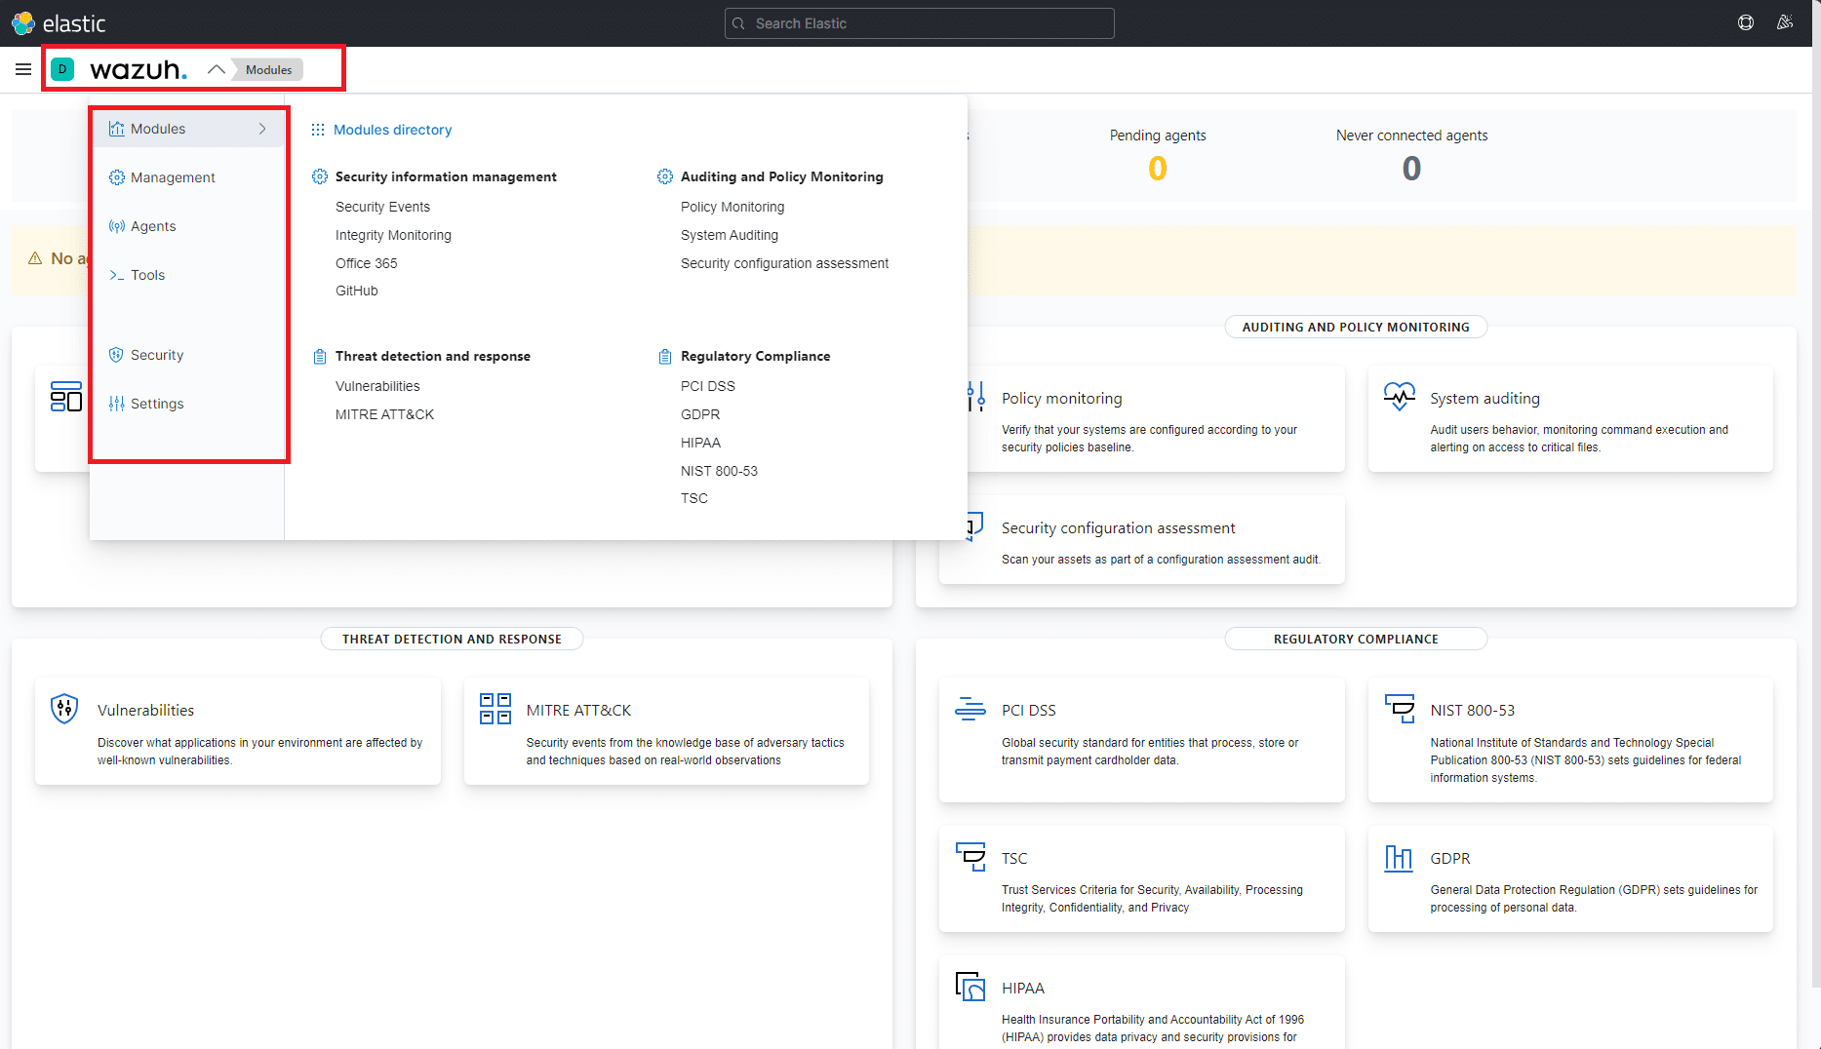1821x1049 pixels.
Task: Open the MITRE ATT&CK card
Action: coord(666,731)
